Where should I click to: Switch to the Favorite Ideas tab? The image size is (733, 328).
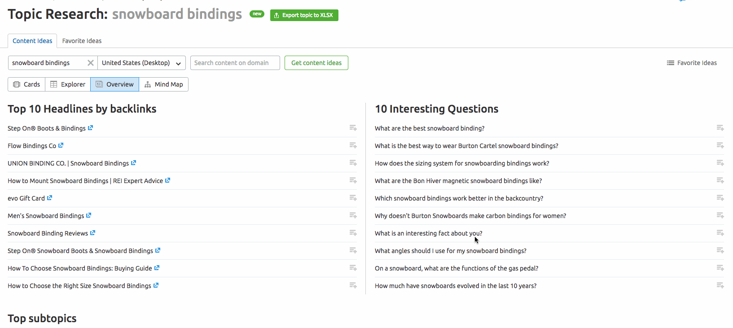click(x=82, y=41)
